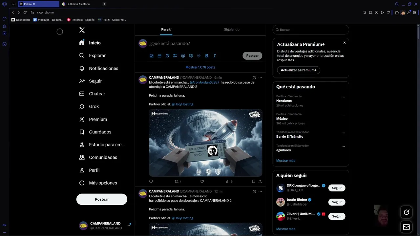Click the Grok icon in sidebar

coord(82,107)
